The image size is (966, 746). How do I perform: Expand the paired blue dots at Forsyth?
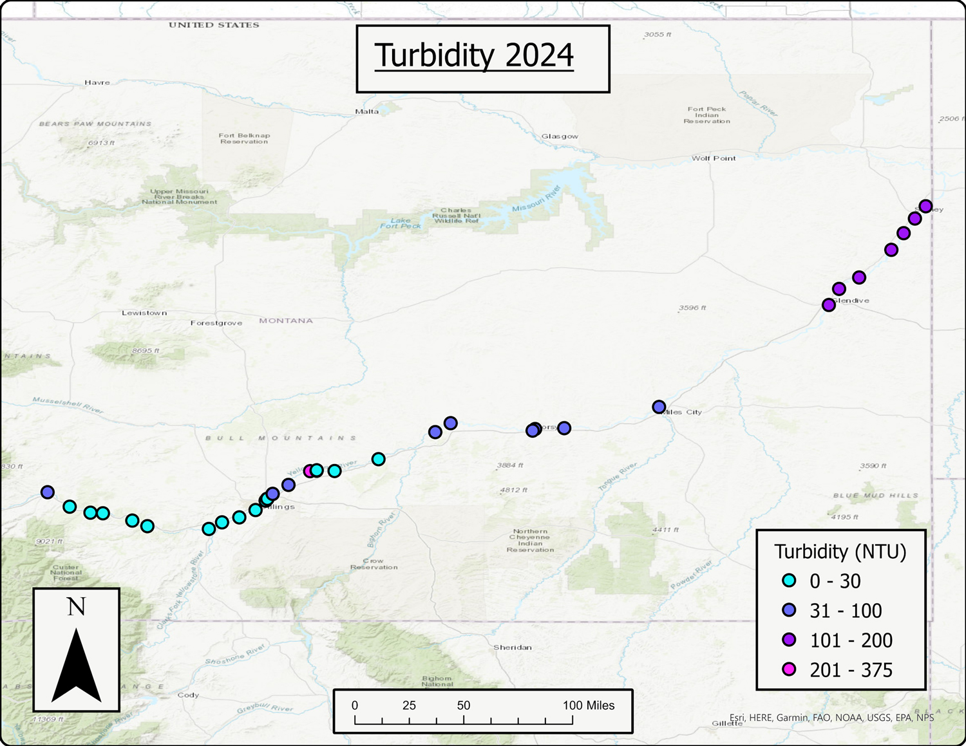pos(533,429)
